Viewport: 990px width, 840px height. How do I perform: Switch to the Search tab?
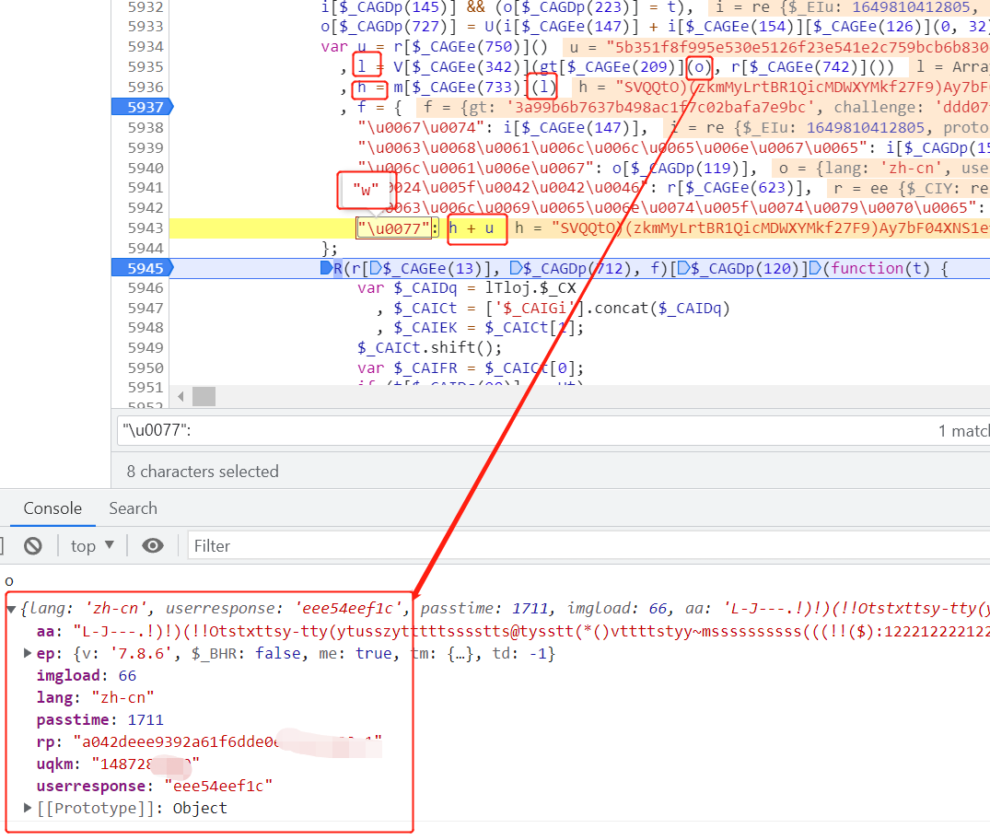(133, 508)
